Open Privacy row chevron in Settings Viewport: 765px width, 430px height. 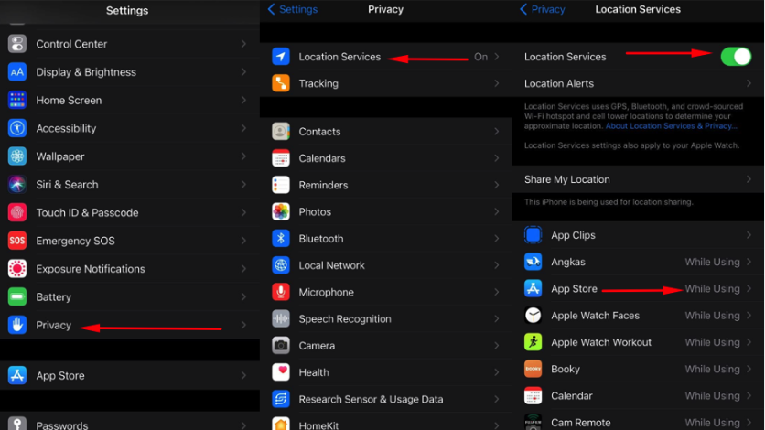tap(243, 325)
